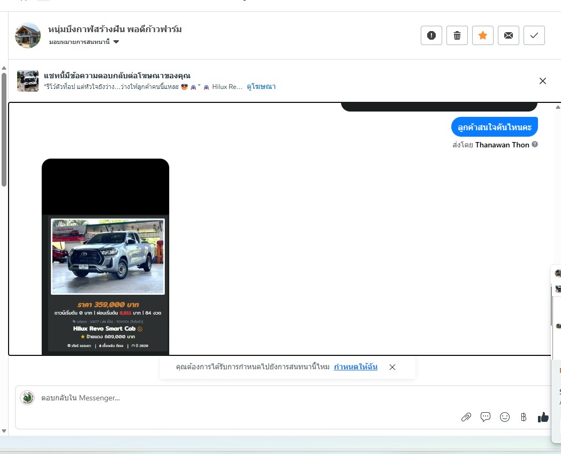
Task: Click the กำหนดให้ฉัน assign to me link
Action: 355,367
